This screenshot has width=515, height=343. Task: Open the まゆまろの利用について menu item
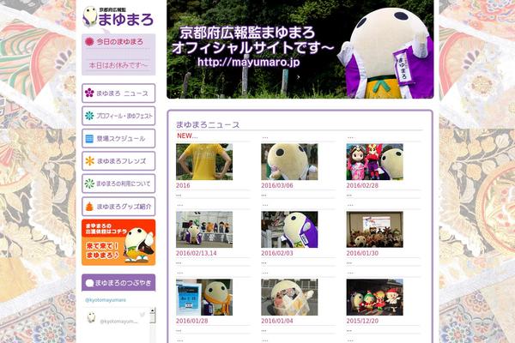118,184
